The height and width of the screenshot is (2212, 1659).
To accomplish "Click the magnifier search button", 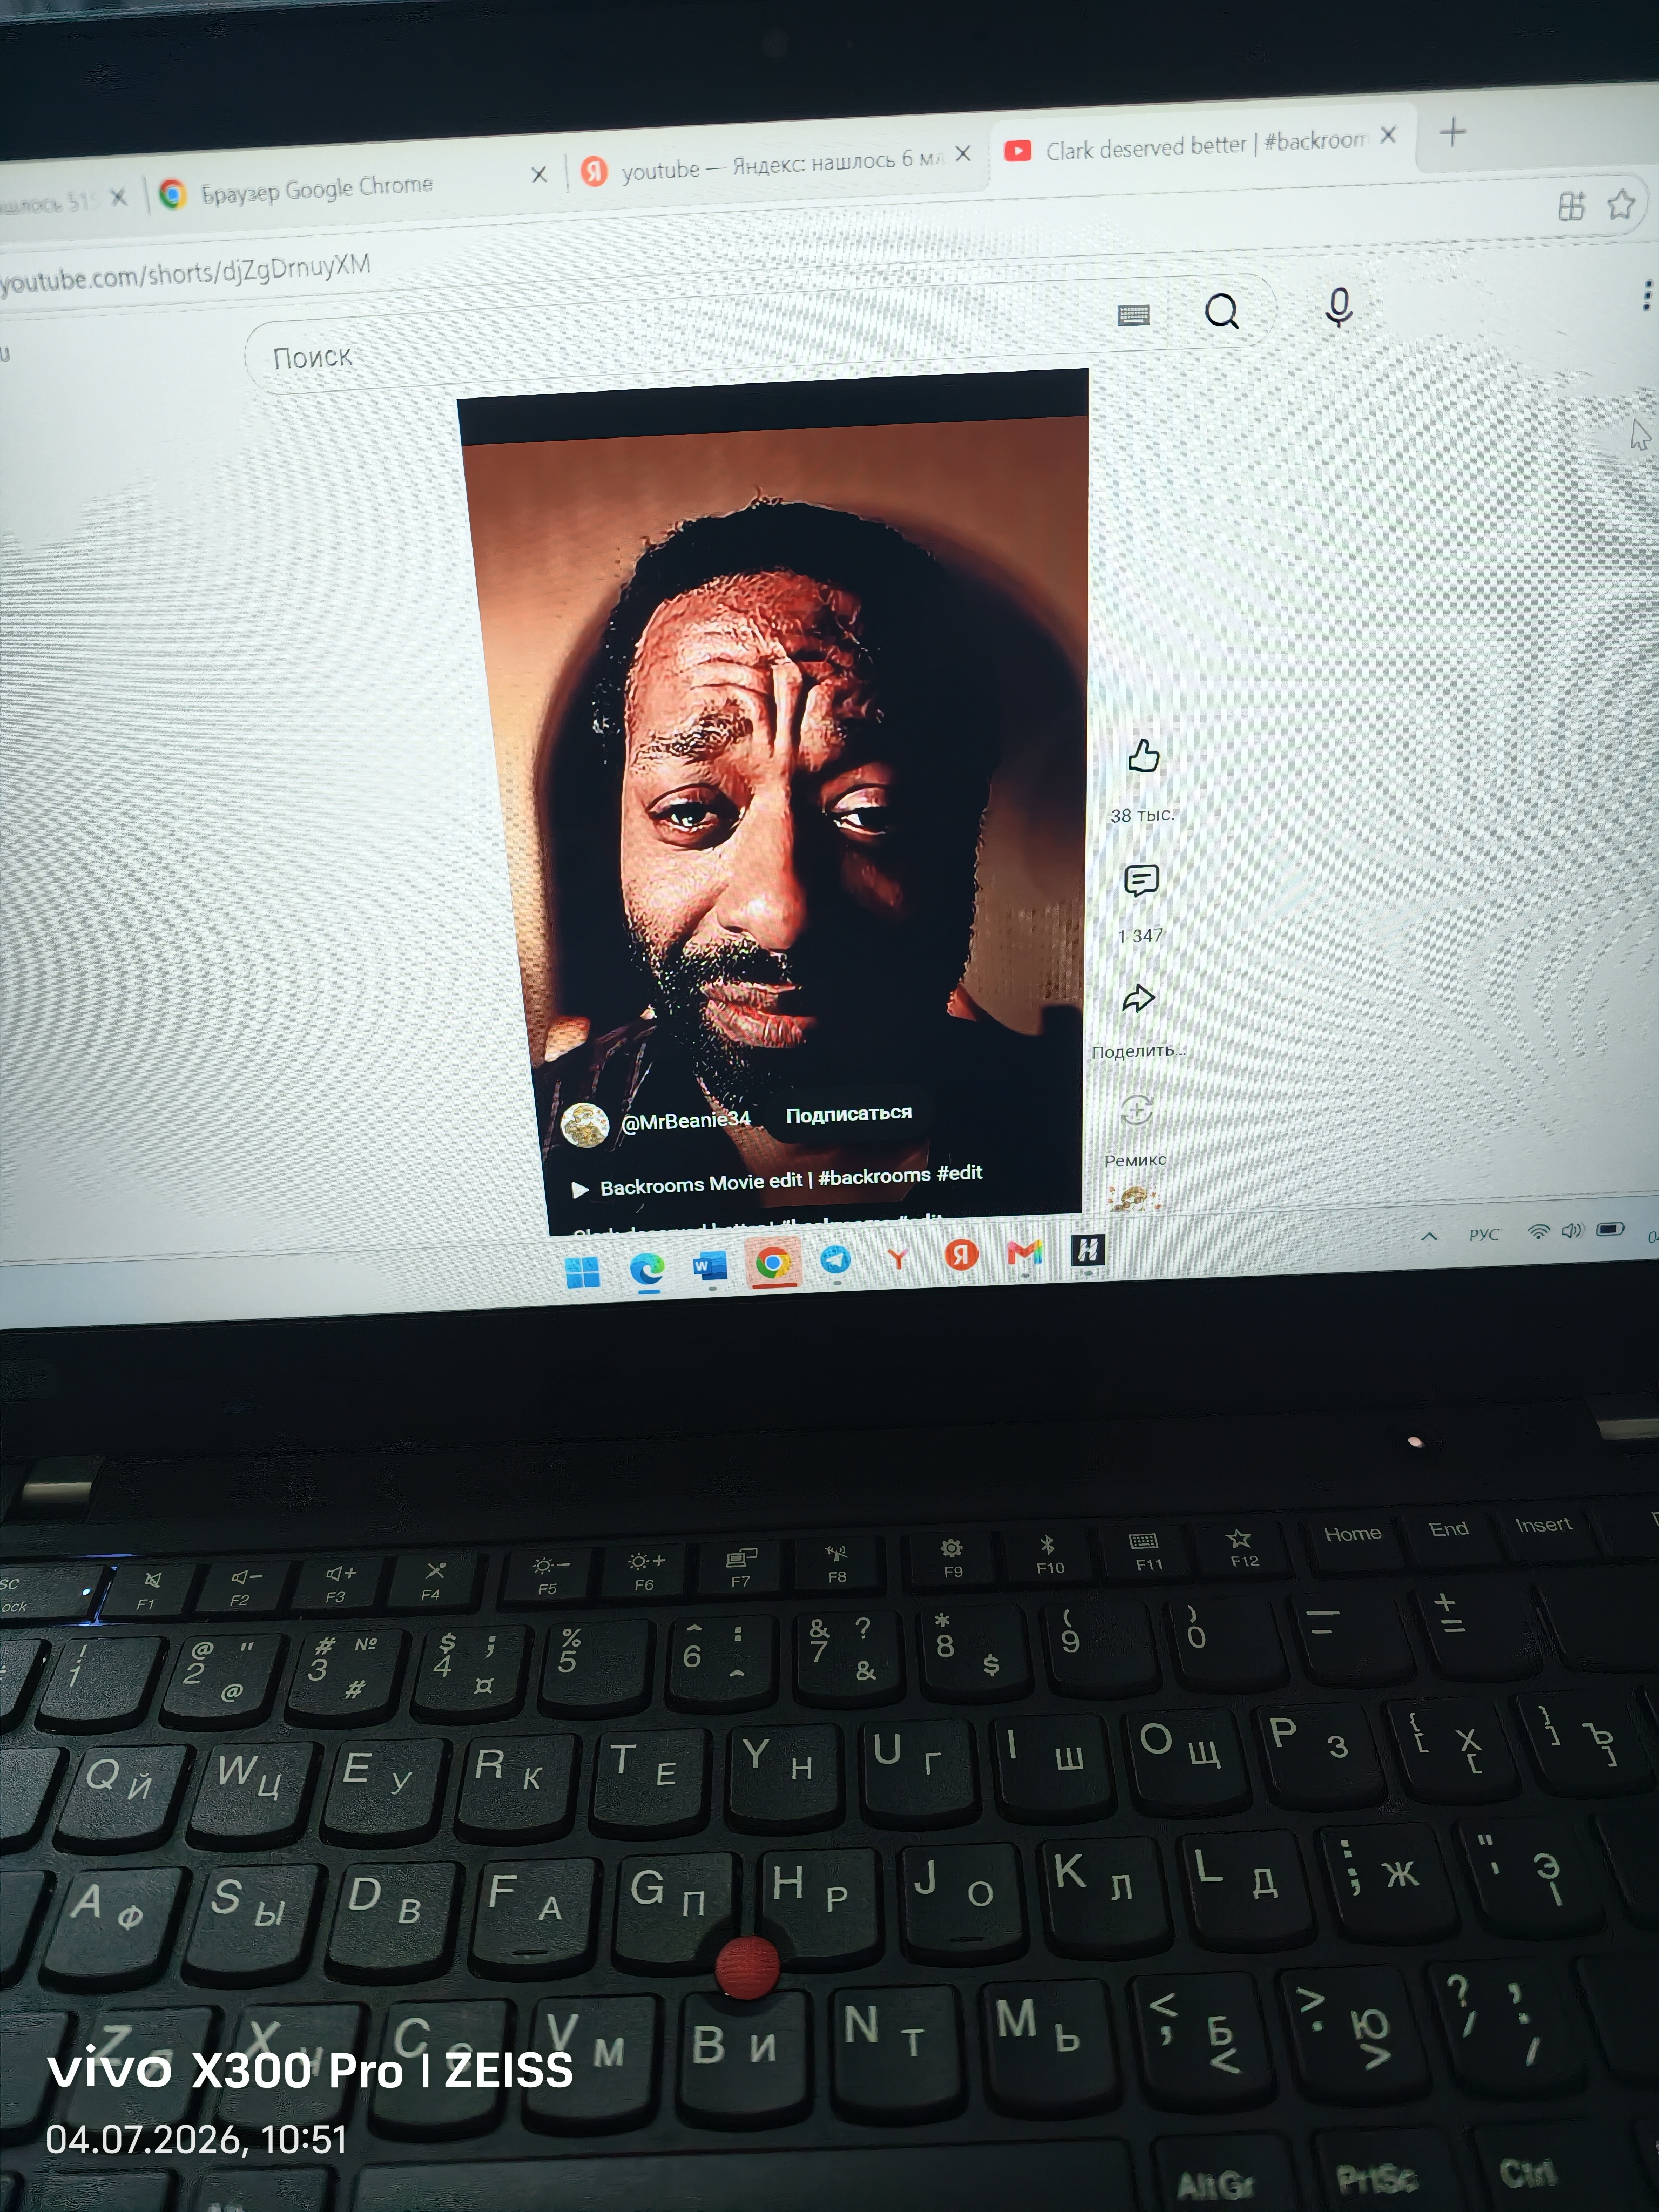I will (1221, 311).
